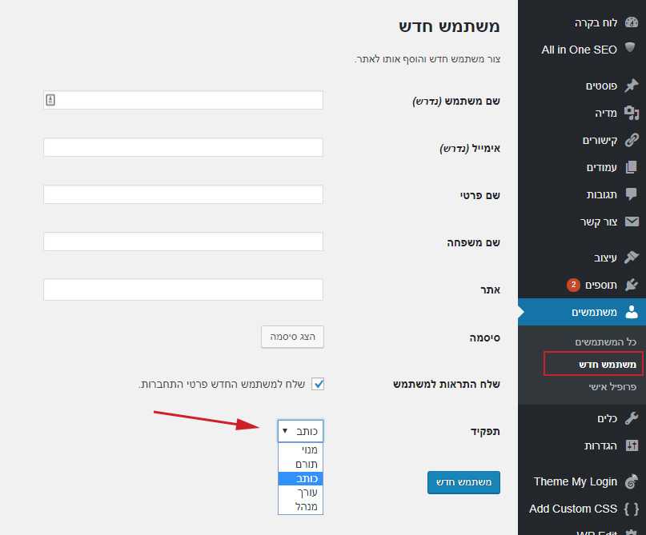Image resolution: width=646 pixels, height=535 pixels.
Task: Click the sliders icon for הגדרות
Action: pos(632,445)
